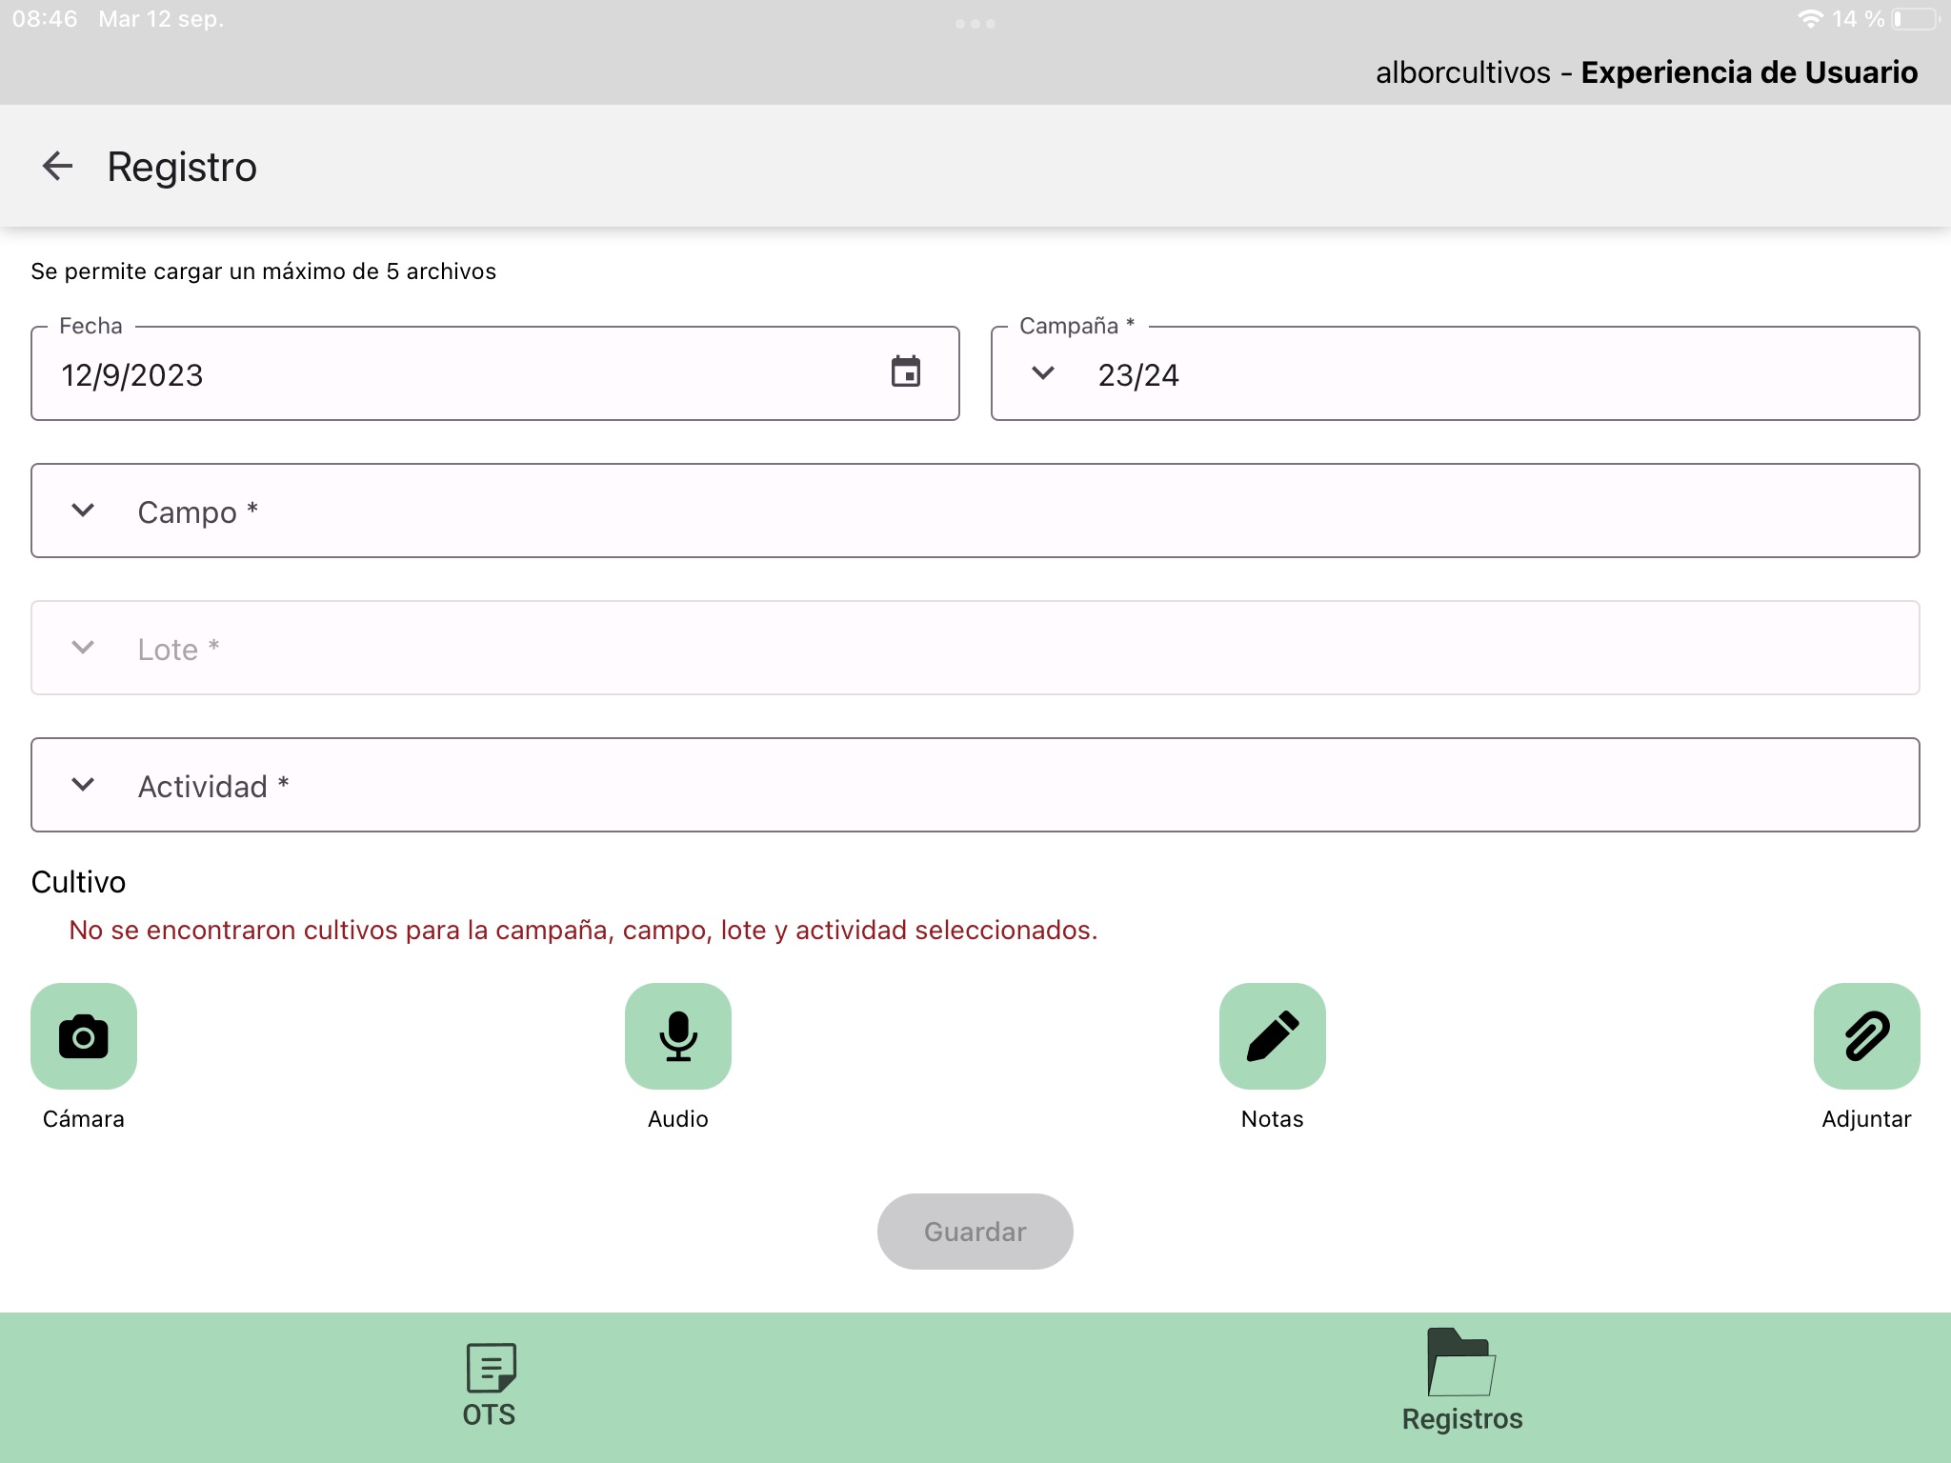Tap the Wi-Fi status icon
Screen dimensions: 1951x1463
(1810, 19)
